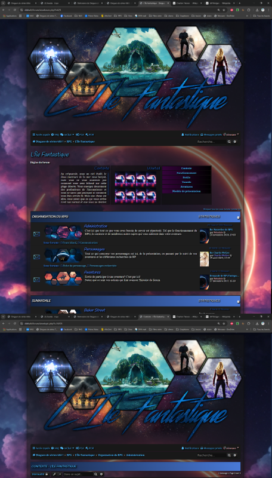
Task: Expand mChat dropdown in L'Île Fantastique forum window
Action: [x=67, y=134]
